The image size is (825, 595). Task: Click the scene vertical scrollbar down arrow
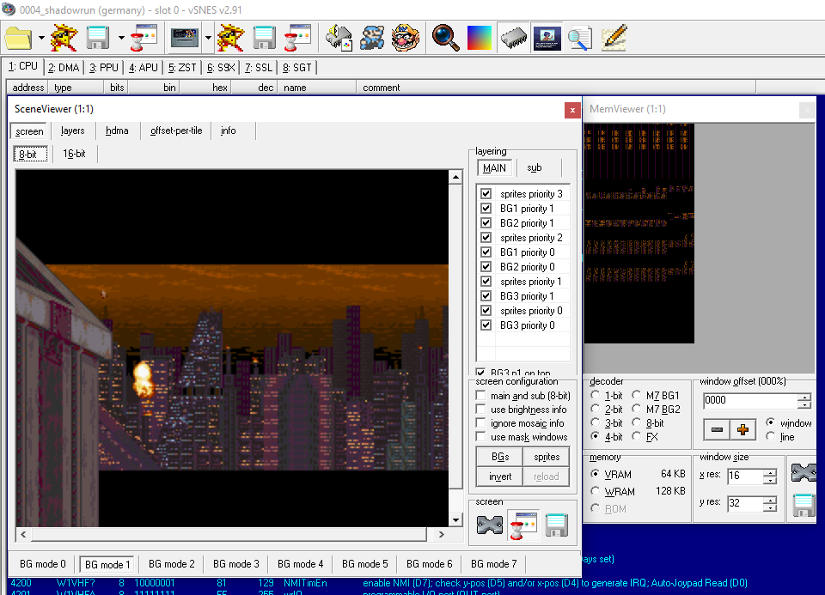[455, 519]
